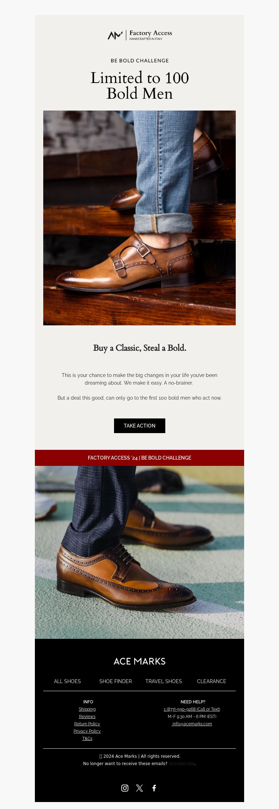Screen dimensions: 279x809
Task: Click the Unsubscribe link
Action: click(182, 763)
